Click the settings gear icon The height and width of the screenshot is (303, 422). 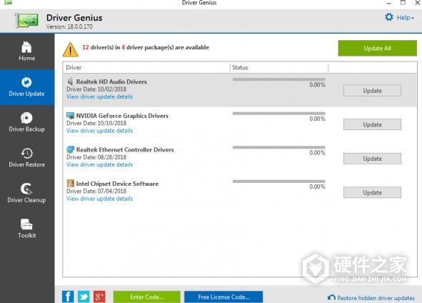389,17
